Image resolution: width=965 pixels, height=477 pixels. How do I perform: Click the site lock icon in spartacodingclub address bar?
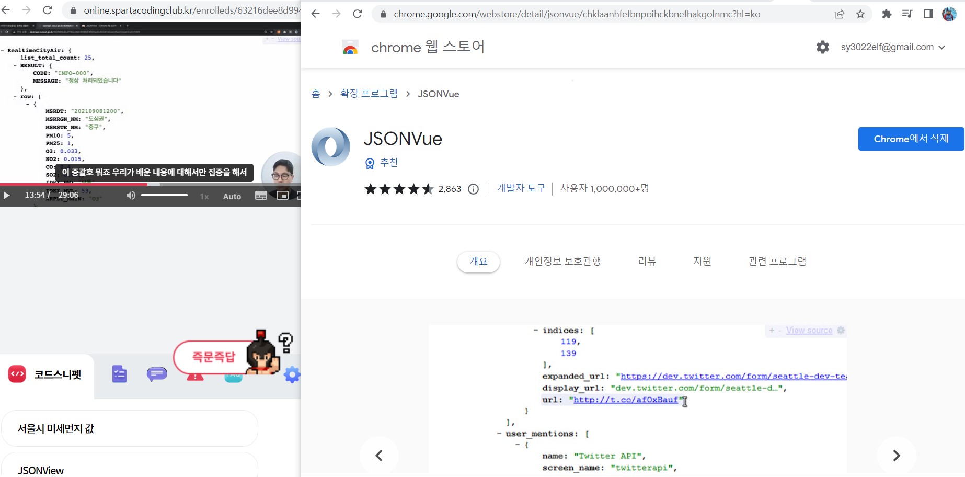[x=73, y=10]
